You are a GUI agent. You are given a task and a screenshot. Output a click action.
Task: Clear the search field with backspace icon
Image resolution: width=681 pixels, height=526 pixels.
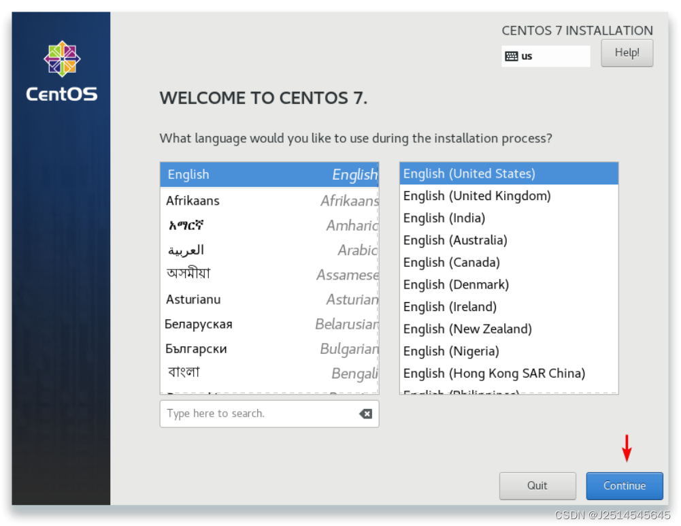(x=366, y=414)
